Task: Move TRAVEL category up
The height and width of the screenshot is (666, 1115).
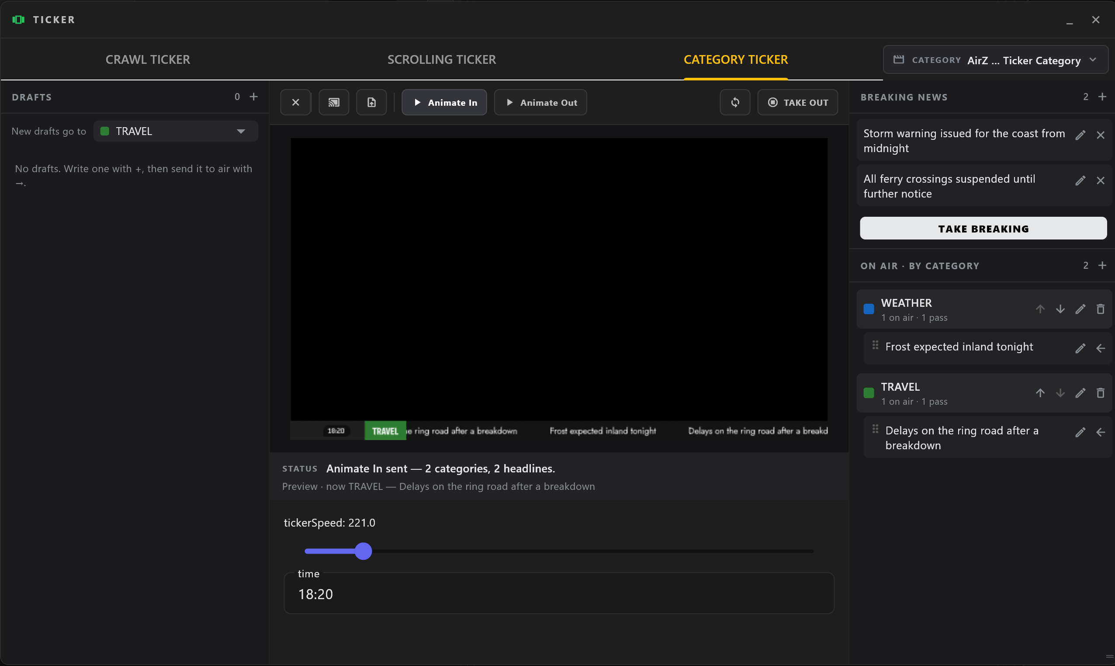Action: [1040, 393]
